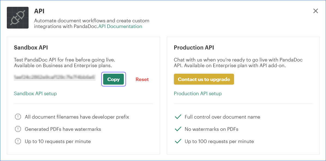Open the API Documentation link
This screenshot has height=161, width=326.
(120, 26)
